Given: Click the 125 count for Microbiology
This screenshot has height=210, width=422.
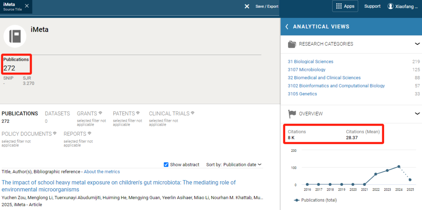Looking at the screenshot, I should (416, 69).
